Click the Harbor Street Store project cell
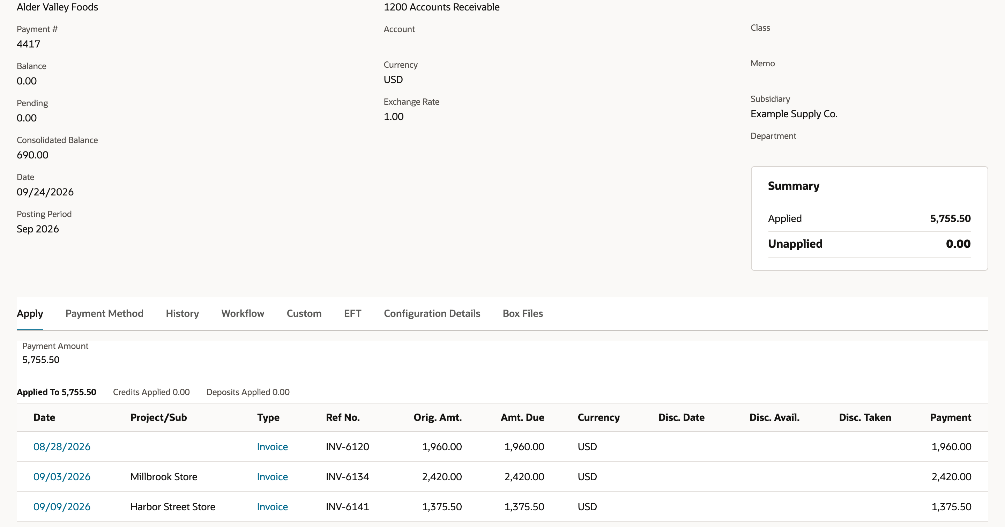 (x=172, y=507)
